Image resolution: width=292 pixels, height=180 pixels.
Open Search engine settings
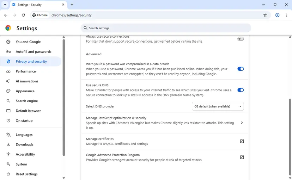tap(31, 101)
